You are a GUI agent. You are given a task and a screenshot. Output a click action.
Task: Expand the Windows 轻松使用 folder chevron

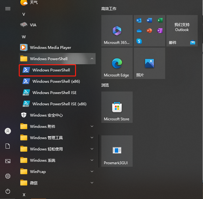click(92, 149)
